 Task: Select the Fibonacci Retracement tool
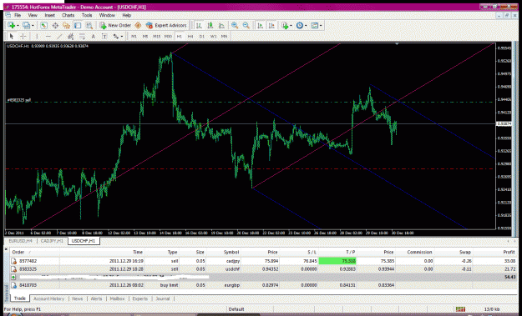[82, 36]
